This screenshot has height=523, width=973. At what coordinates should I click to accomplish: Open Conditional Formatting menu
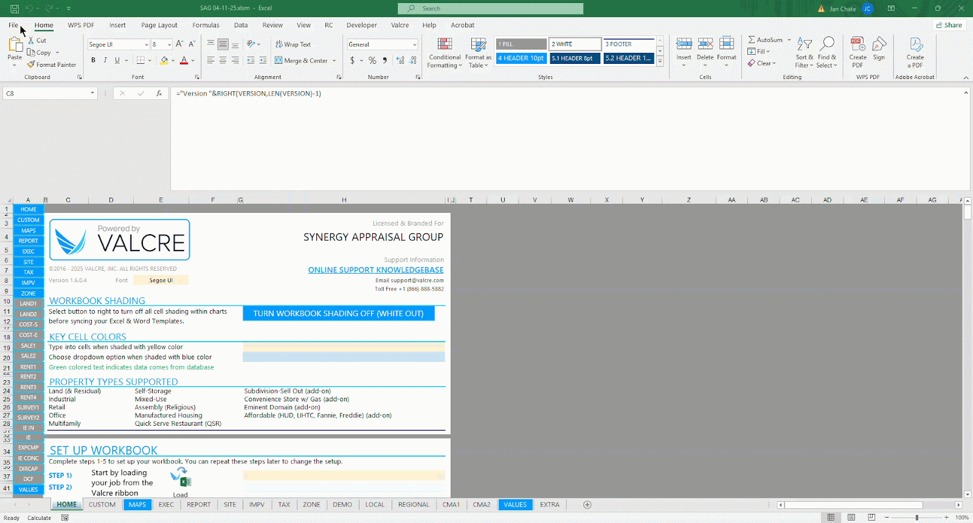pos(445,53)
